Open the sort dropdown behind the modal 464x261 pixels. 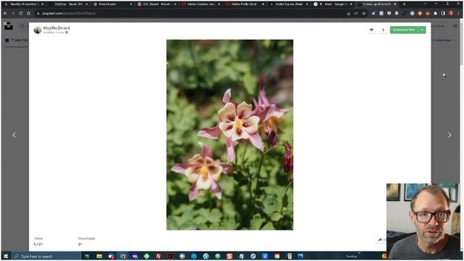tap(444, 40)
